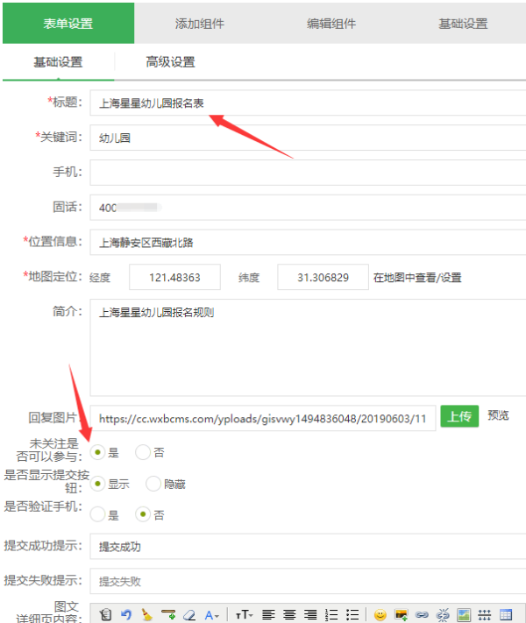Click the eraser icon in editor toolbar
This screenshot has width=526, height=623.
click(189, 614)
